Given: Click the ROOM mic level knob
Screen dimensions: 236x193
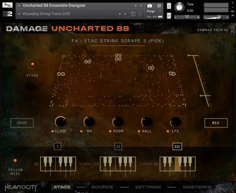Looking at the screenshot, I should click(118, 122).
